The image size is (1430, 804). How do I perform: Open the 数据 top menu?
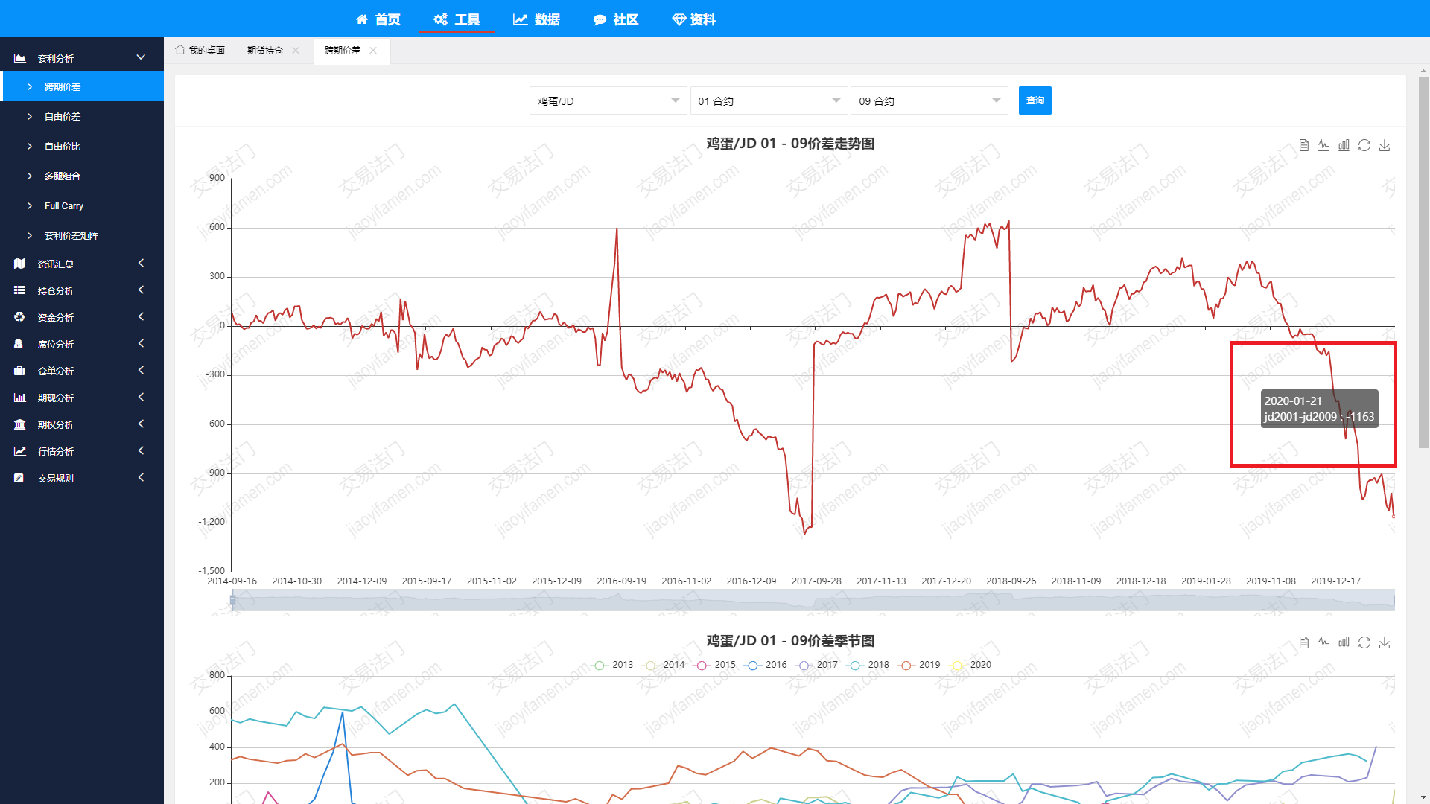pyautogui.click(x=536, y=19)
